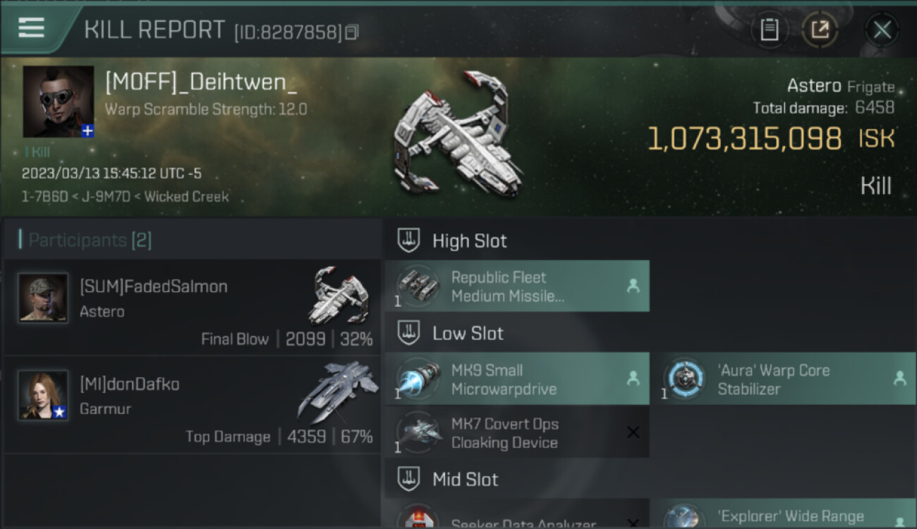View the _Deihtwen_ pilot portrait
917x529 pixels.
tap(58, 102)
